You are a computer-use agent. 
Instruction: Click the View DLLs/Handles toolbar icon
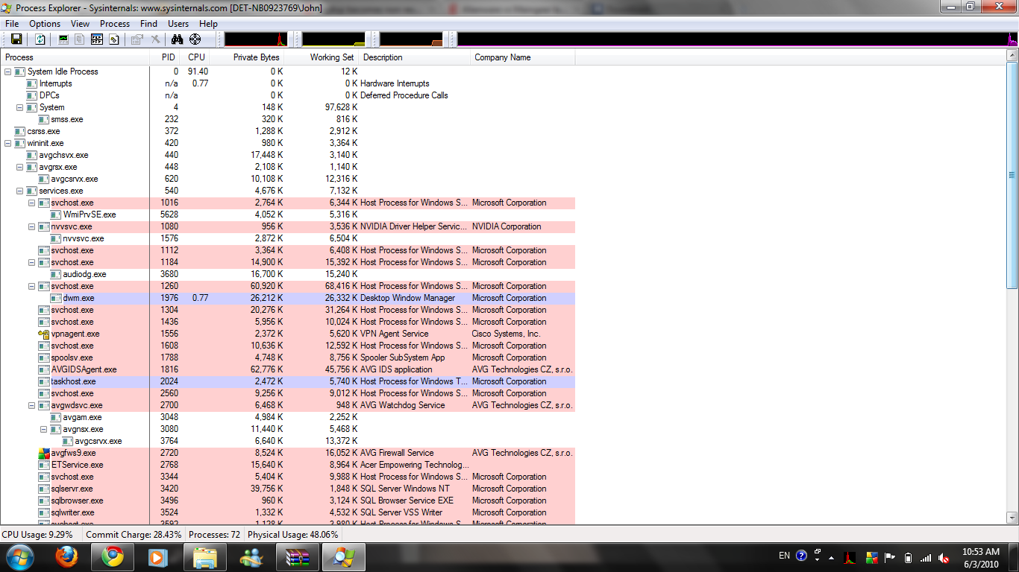coord(114,39)
